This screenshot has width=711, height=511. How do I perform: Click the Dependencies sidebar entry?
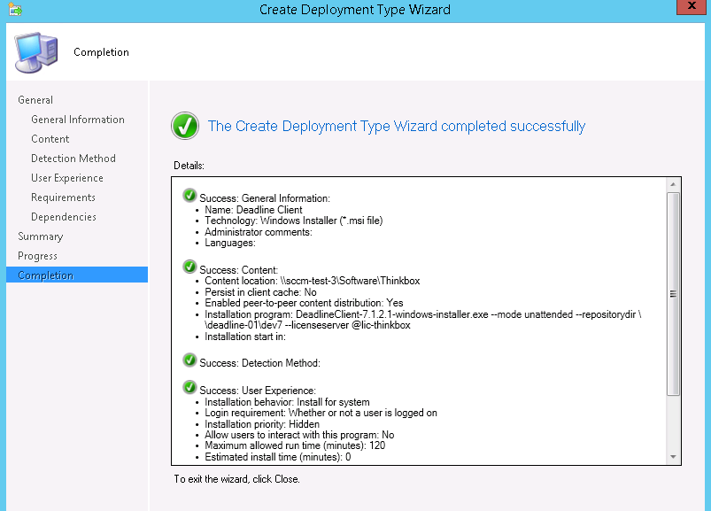click(63, 216)
